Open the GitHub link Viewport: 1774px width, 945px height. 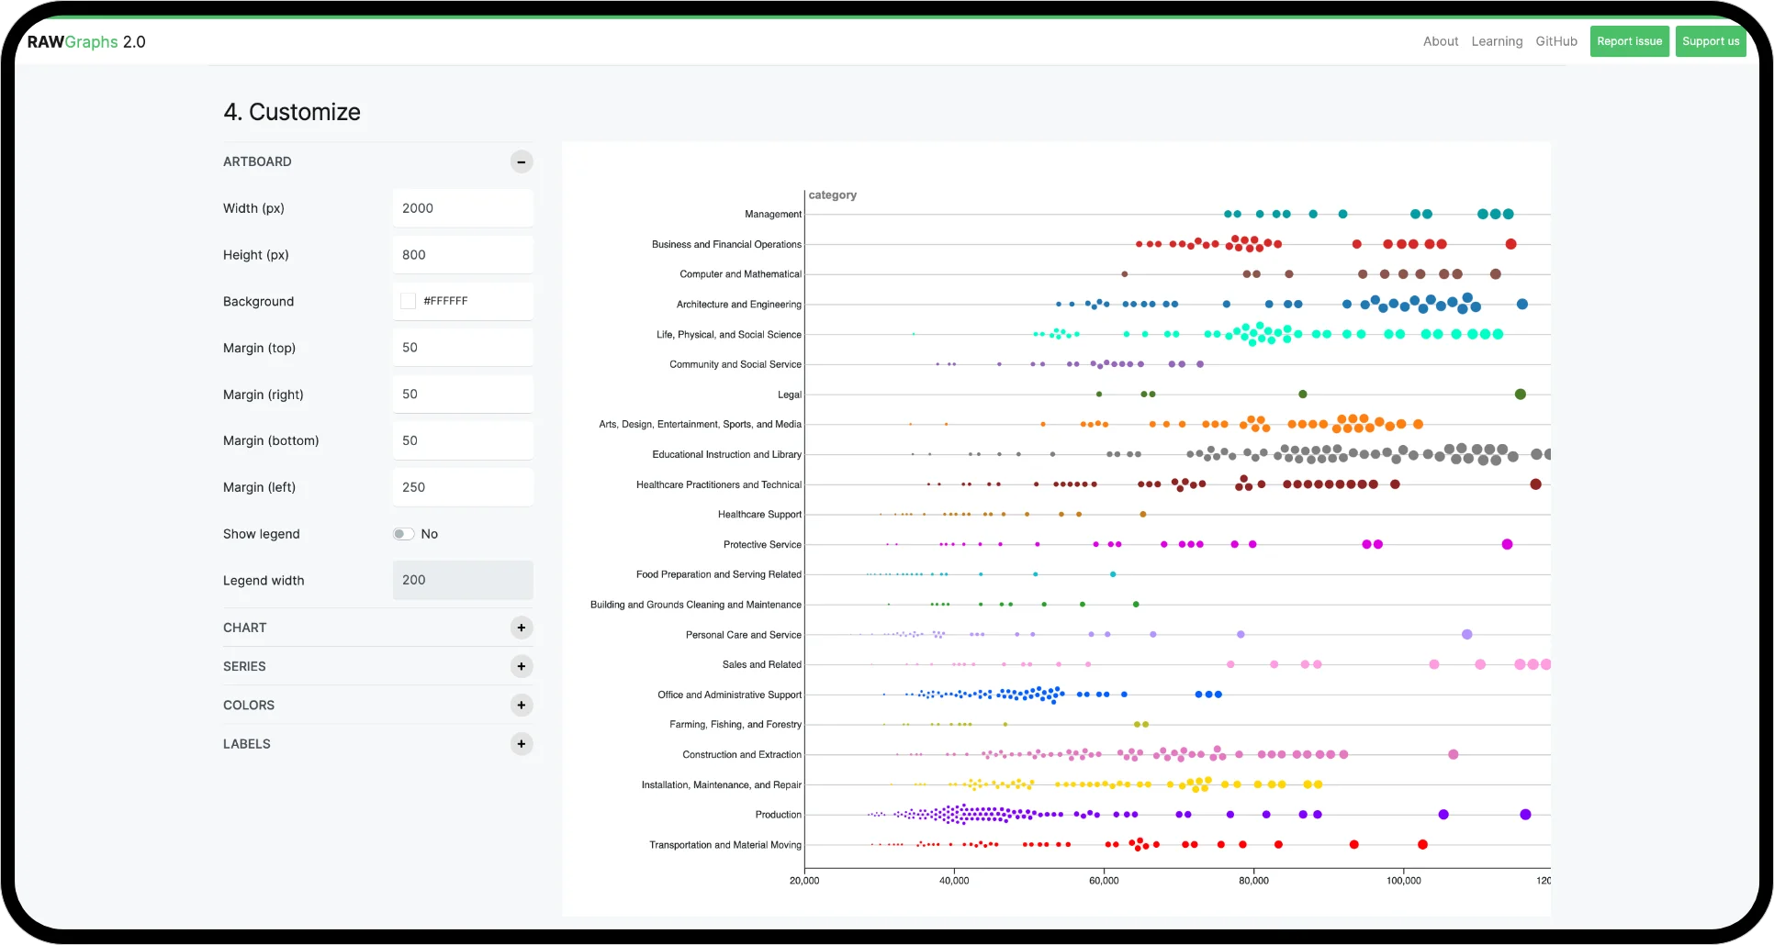tap(1556, 41)
